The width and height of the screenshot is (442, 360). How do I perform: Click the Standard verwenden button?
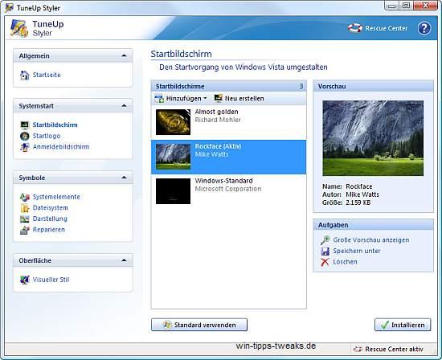pos(199,325)
